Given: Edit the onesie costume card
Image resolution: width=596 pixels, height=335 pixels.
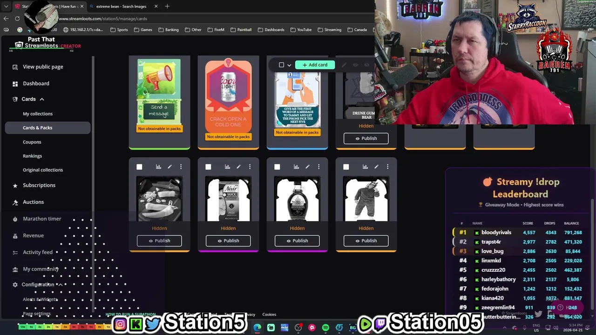Looking at the screenshot, I should click(376, 167).
